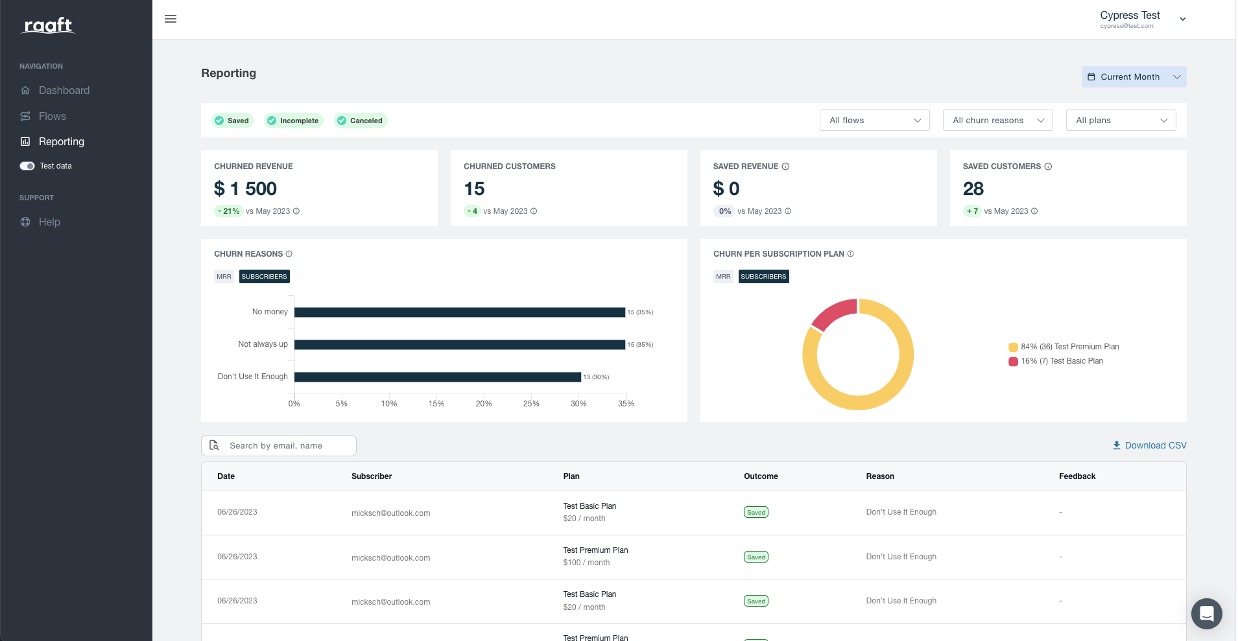Click the Download CSV link
1238x641 pixels.
1149,445
